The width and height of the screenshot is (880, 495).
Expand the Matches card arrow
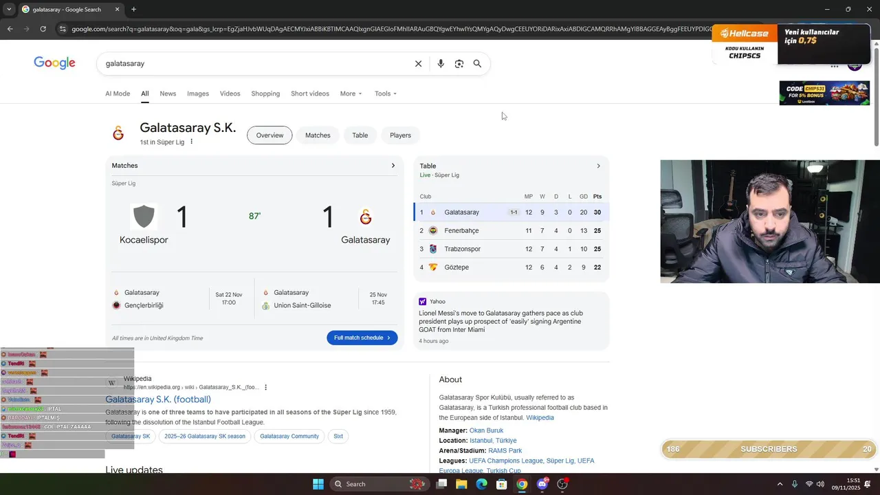click(393, 166)
